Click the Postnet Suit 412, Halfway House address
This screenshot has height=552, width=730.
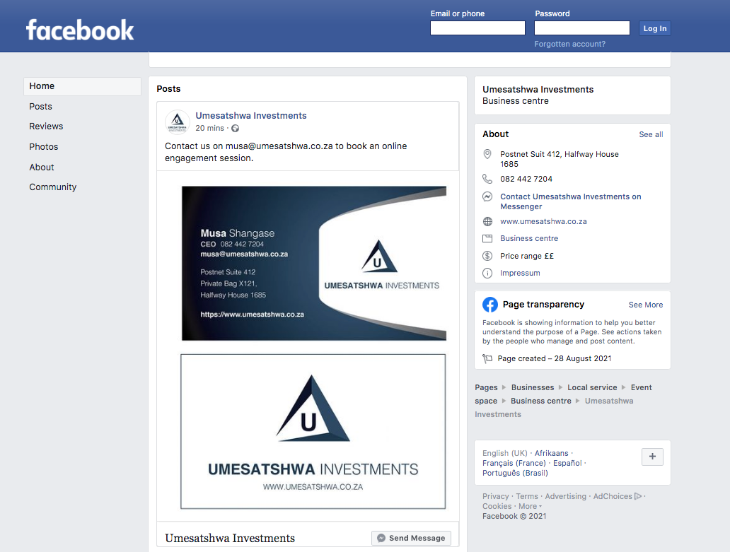pos(559,159)
